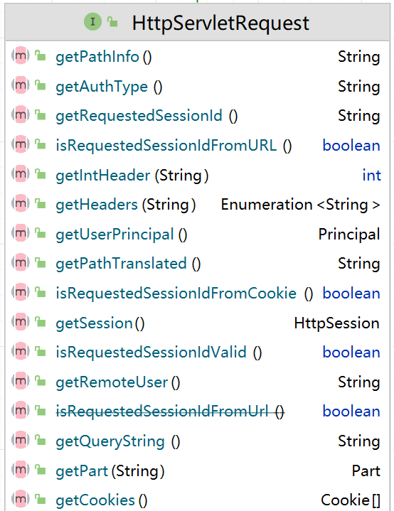
Task: Click the method icon beside getAuthType
Action: pyautogui.click(x=20, y=85)
